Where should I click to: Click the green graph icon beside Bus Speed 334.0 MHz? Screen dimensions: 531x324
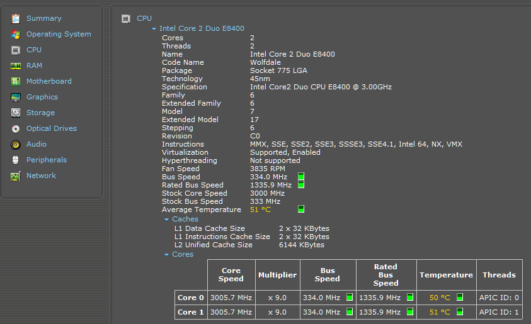[301, 176]
